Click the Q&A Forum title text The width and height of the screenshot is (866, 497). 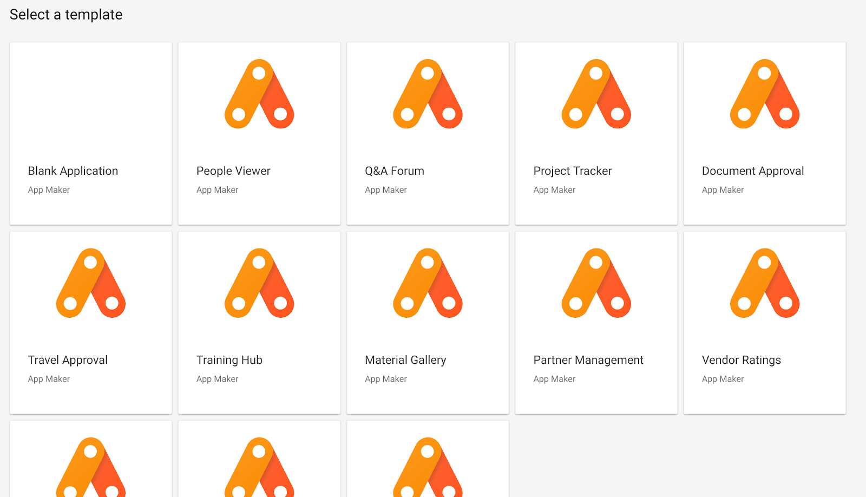click(395, 171)
